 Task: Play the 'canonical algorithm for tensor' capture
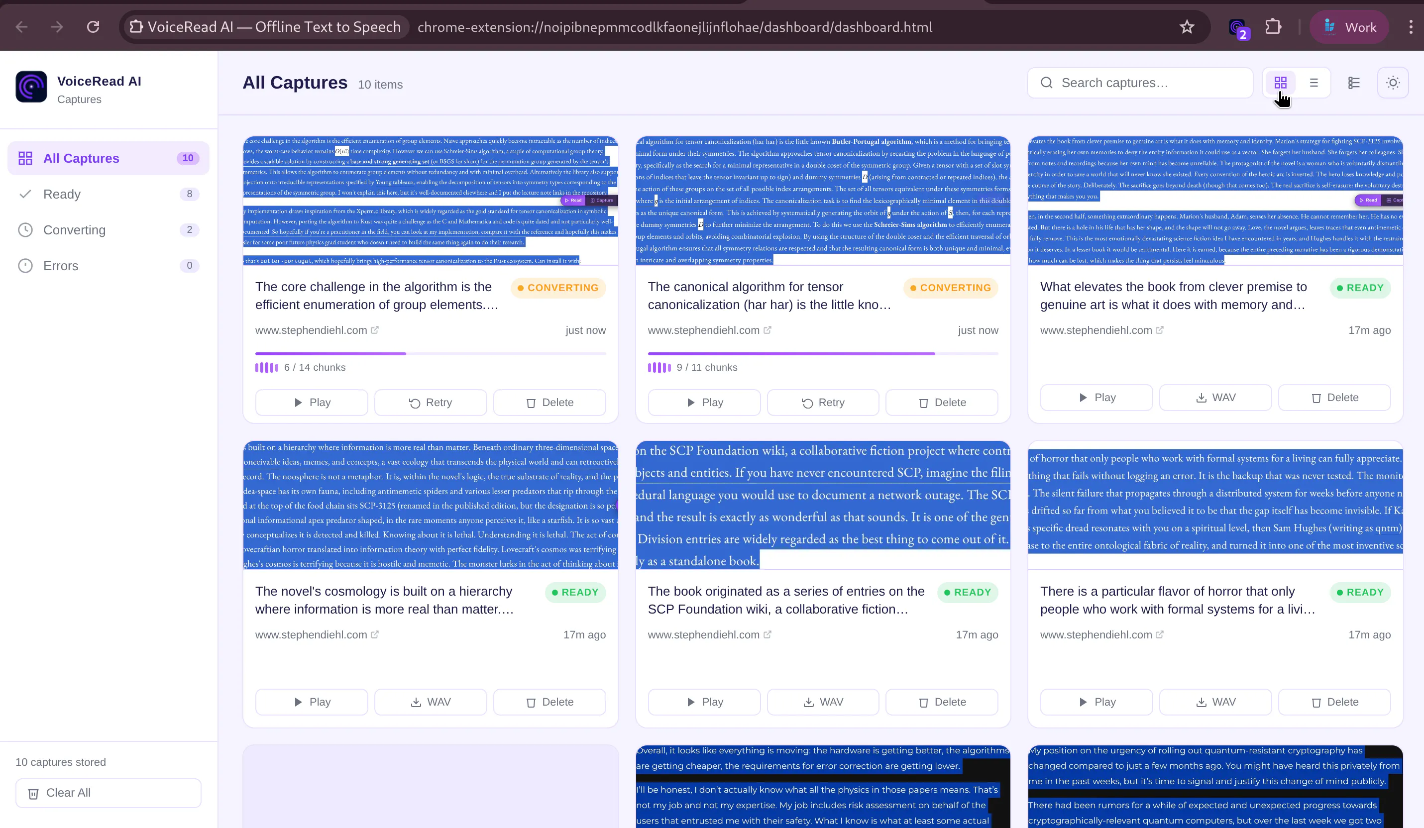coord(704,403)
